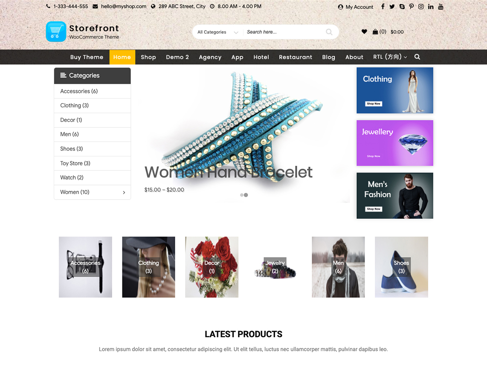Open the YouTube social icon
487x365 pixels.
(x=441, y=6)
